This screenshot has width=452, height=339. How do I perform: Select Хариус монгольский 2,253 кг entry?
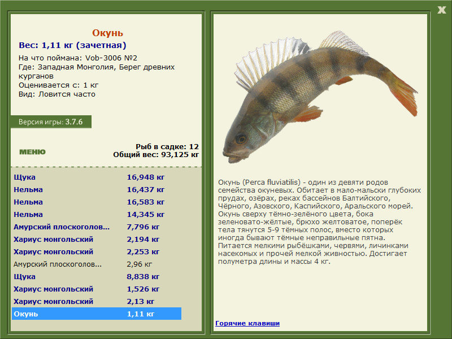coord(97,251)
